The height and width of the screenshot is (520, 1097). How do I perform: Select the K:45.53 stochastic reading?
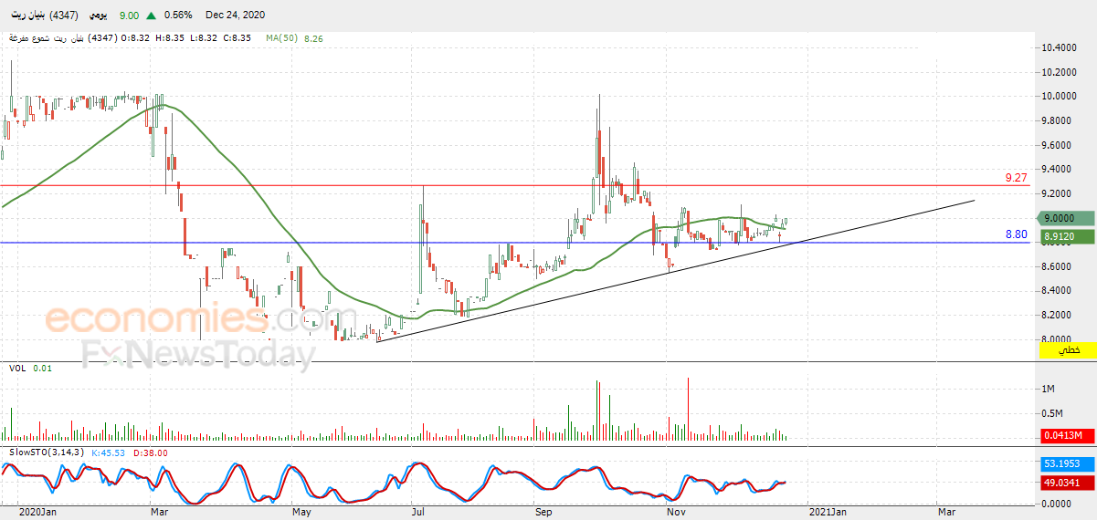108,452
